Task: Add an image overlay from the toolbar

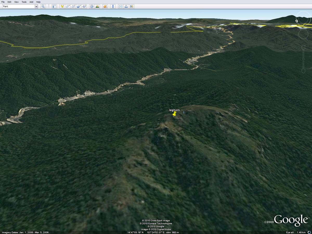Action: coord(79,6)
